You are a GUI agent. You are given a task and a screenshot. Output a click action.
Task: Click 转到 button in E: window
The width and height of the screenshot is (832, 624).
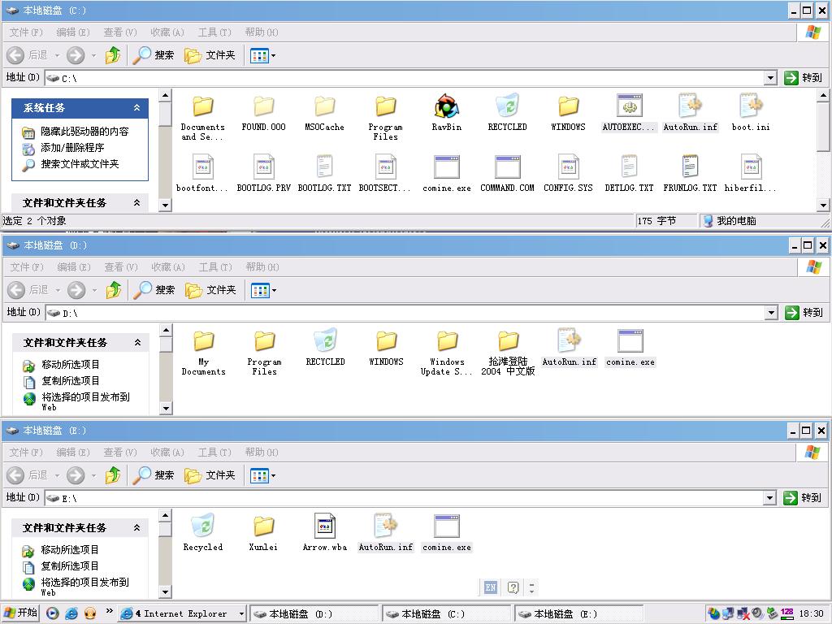[802, 498]
